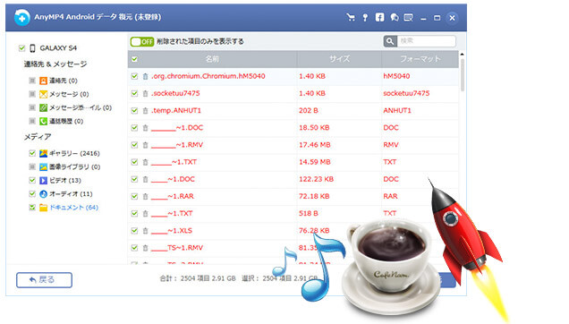Click trash icon beside ~1.RAR file
The height and width of the screenshot is (324, 569).
(145, 197)
